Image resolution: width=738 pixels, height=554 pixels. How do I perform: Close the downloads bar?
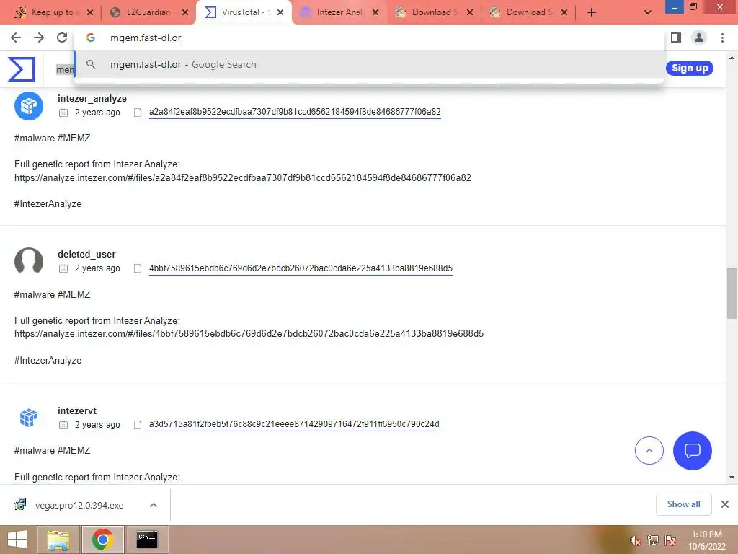(x=725, y=504)
